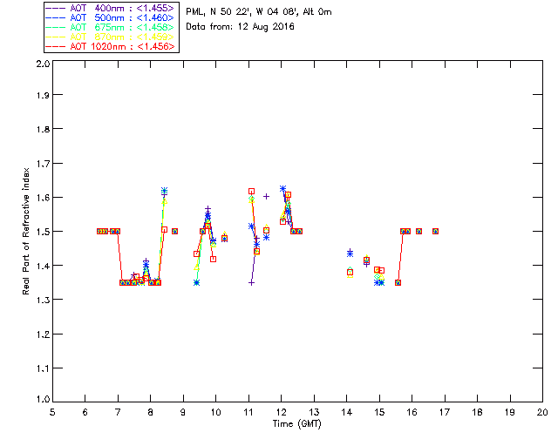Image resolution: width=558 pixels, height=446 pixels.
Task: Click the x-axis tick label 20
Action: [542, 412]
